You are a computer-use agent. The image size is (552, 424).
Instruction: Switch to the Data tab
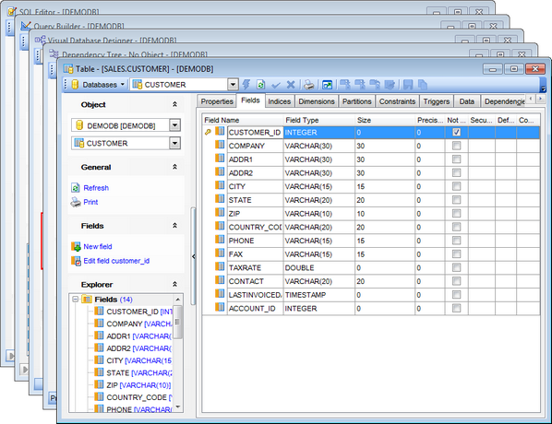pos(466,101)
